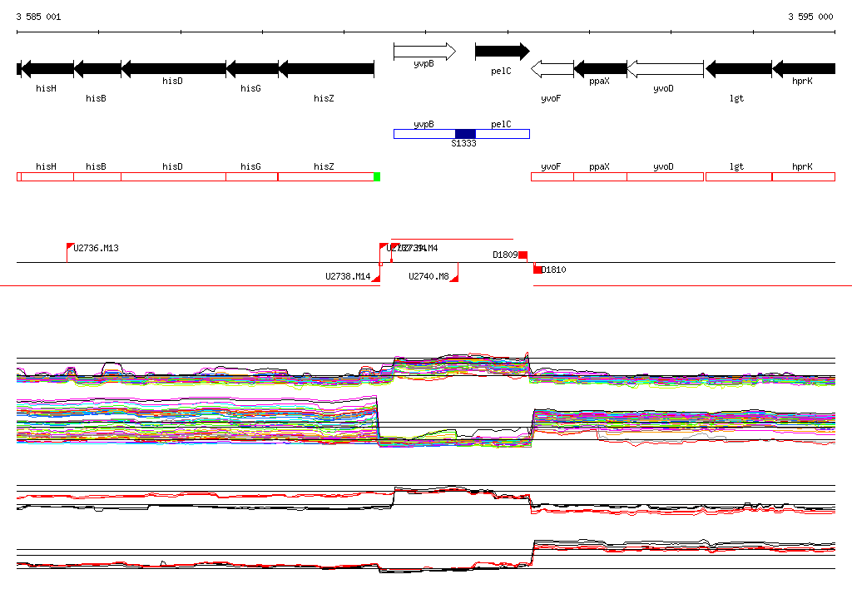Select the U2740.M8 triangle marker
This screenshot has width=852, height=594.
pyautogui.click(x=454, y=277)
